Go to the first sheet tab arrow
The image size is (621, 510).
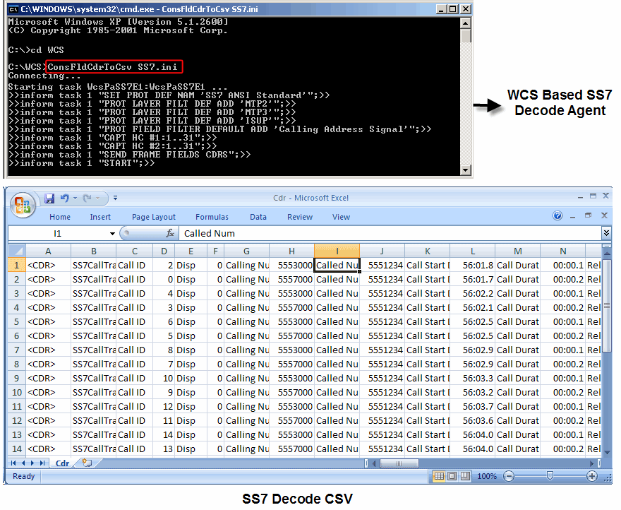point(13,463)
